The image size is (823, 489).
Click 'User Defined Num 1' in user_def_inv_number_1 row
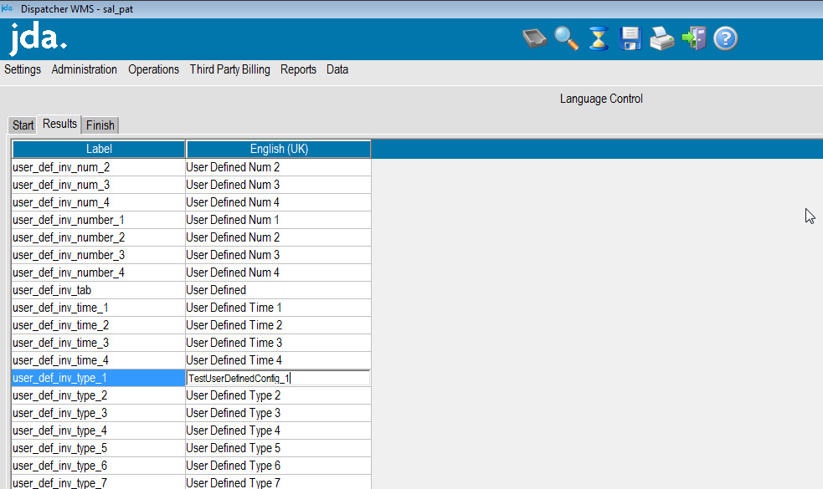click(278, 220)
